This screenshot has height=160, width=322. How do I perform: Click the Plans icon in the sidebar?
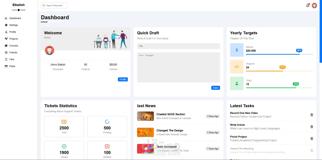pos(6,66)
